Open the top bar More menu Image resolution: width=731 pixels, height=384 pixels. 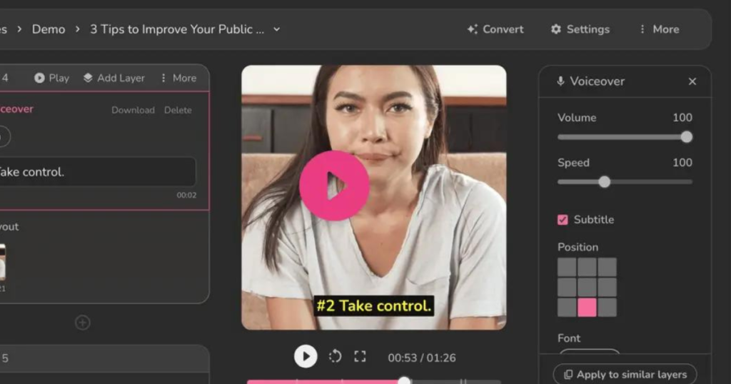point(659,29)
